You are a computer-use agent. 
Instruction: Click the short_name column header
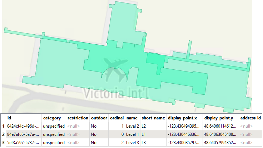pyautogui.click(x=153, y=118)
